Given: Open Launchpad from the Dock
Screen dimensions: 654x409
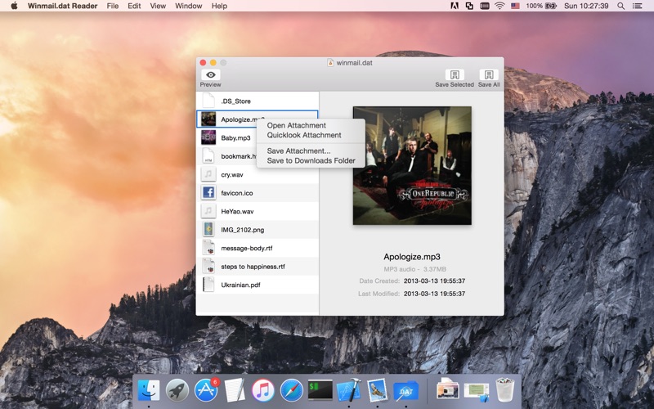Looking at the screenshot, I should click(x=177, y=390).
